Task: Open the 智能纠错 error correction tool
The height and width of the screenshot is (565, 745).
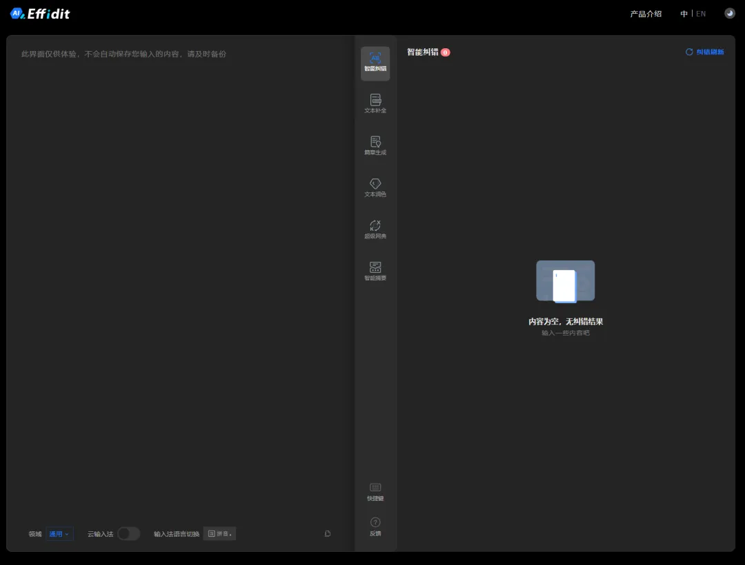Action: (375, 63)
